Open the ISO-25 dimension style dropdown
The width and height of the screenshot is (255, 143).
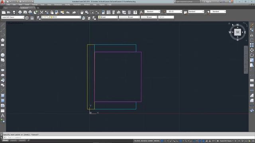[x=175, y=12]
